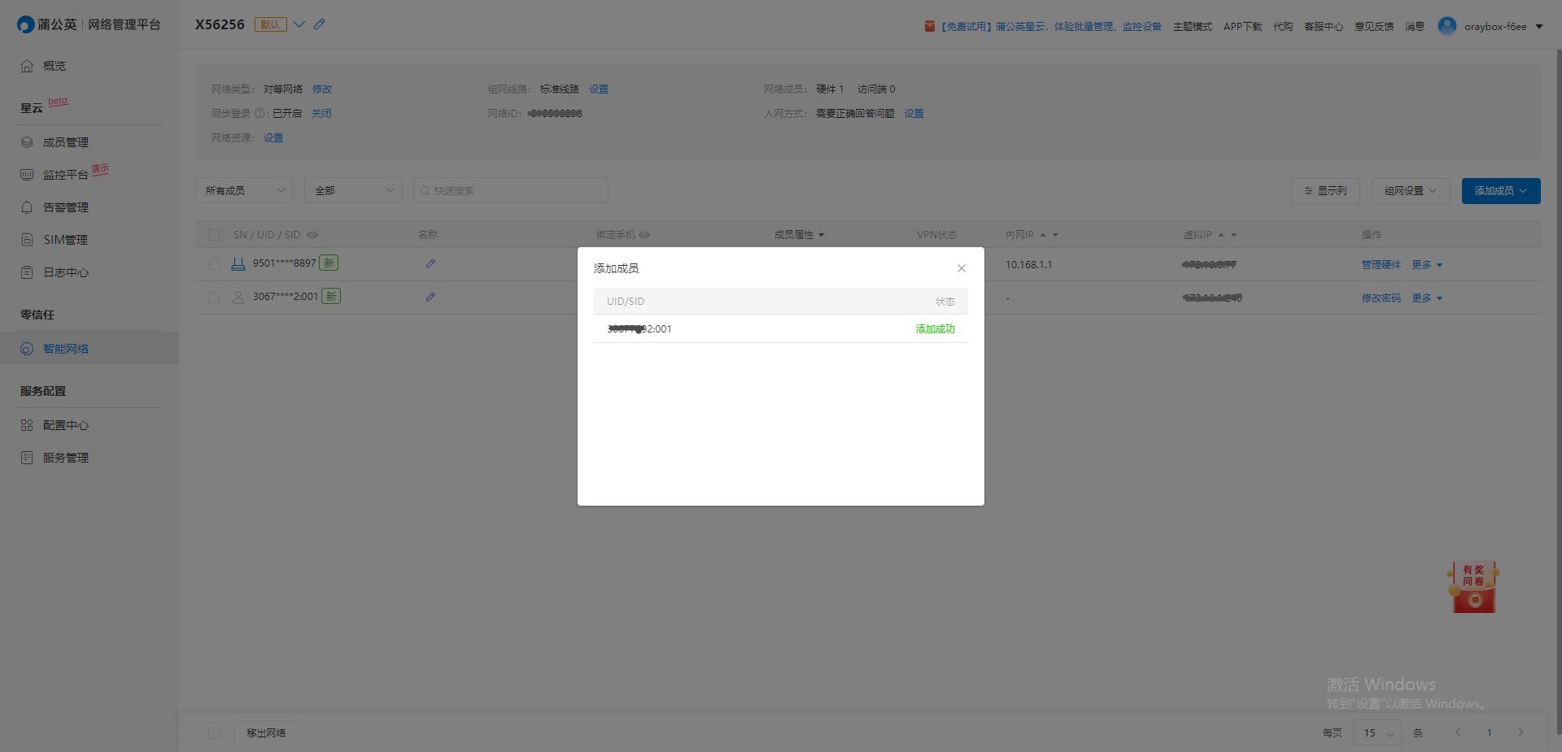Open the 组网设置 dropdown
The image size is (1562, 752).
pos(1410,190)
